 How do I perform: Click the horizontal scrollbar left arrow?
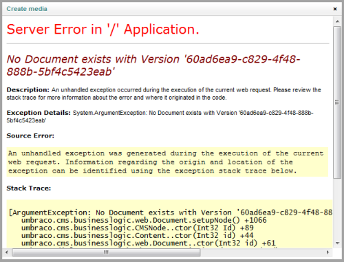click(7, 252)
